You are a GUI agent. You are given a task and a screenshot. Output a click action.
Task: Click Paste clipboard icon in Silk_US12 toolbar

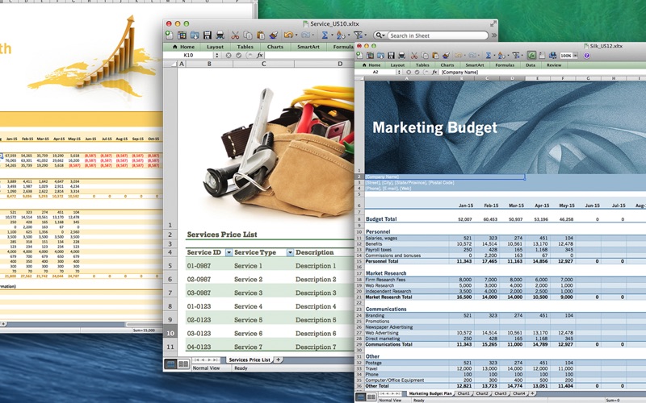point(435,56)
